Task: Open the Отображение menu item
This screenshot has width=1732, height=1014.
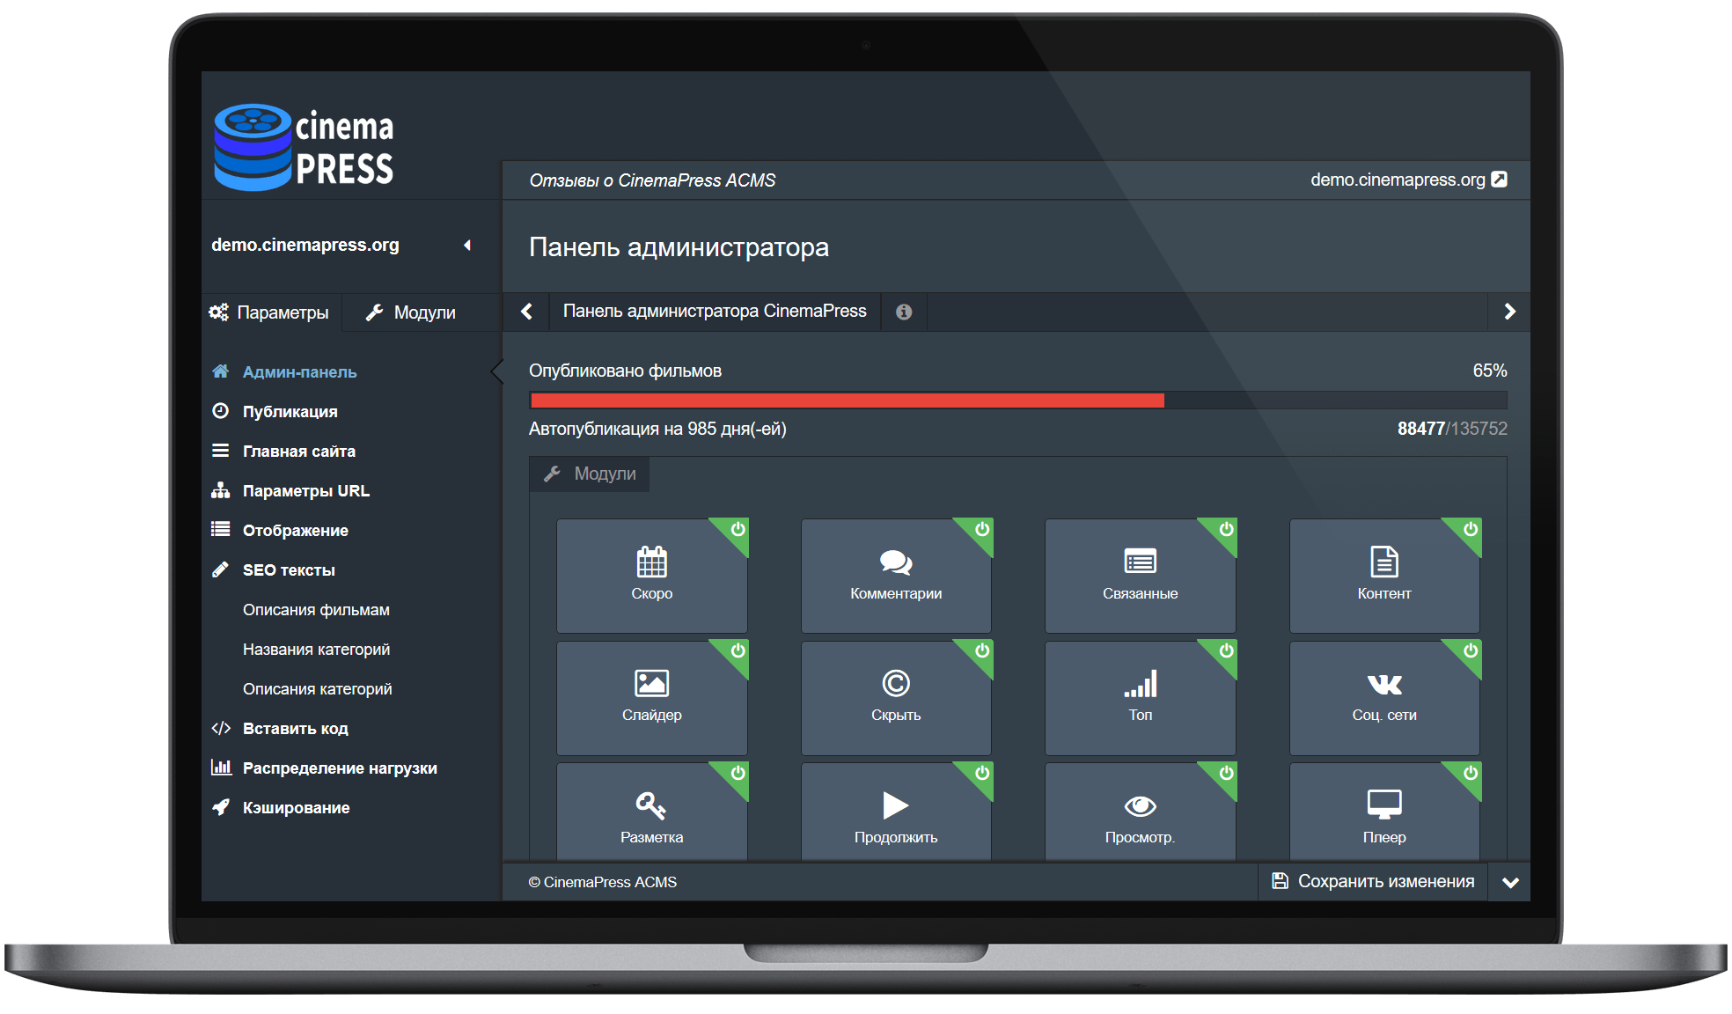Action: coord(279,531)
